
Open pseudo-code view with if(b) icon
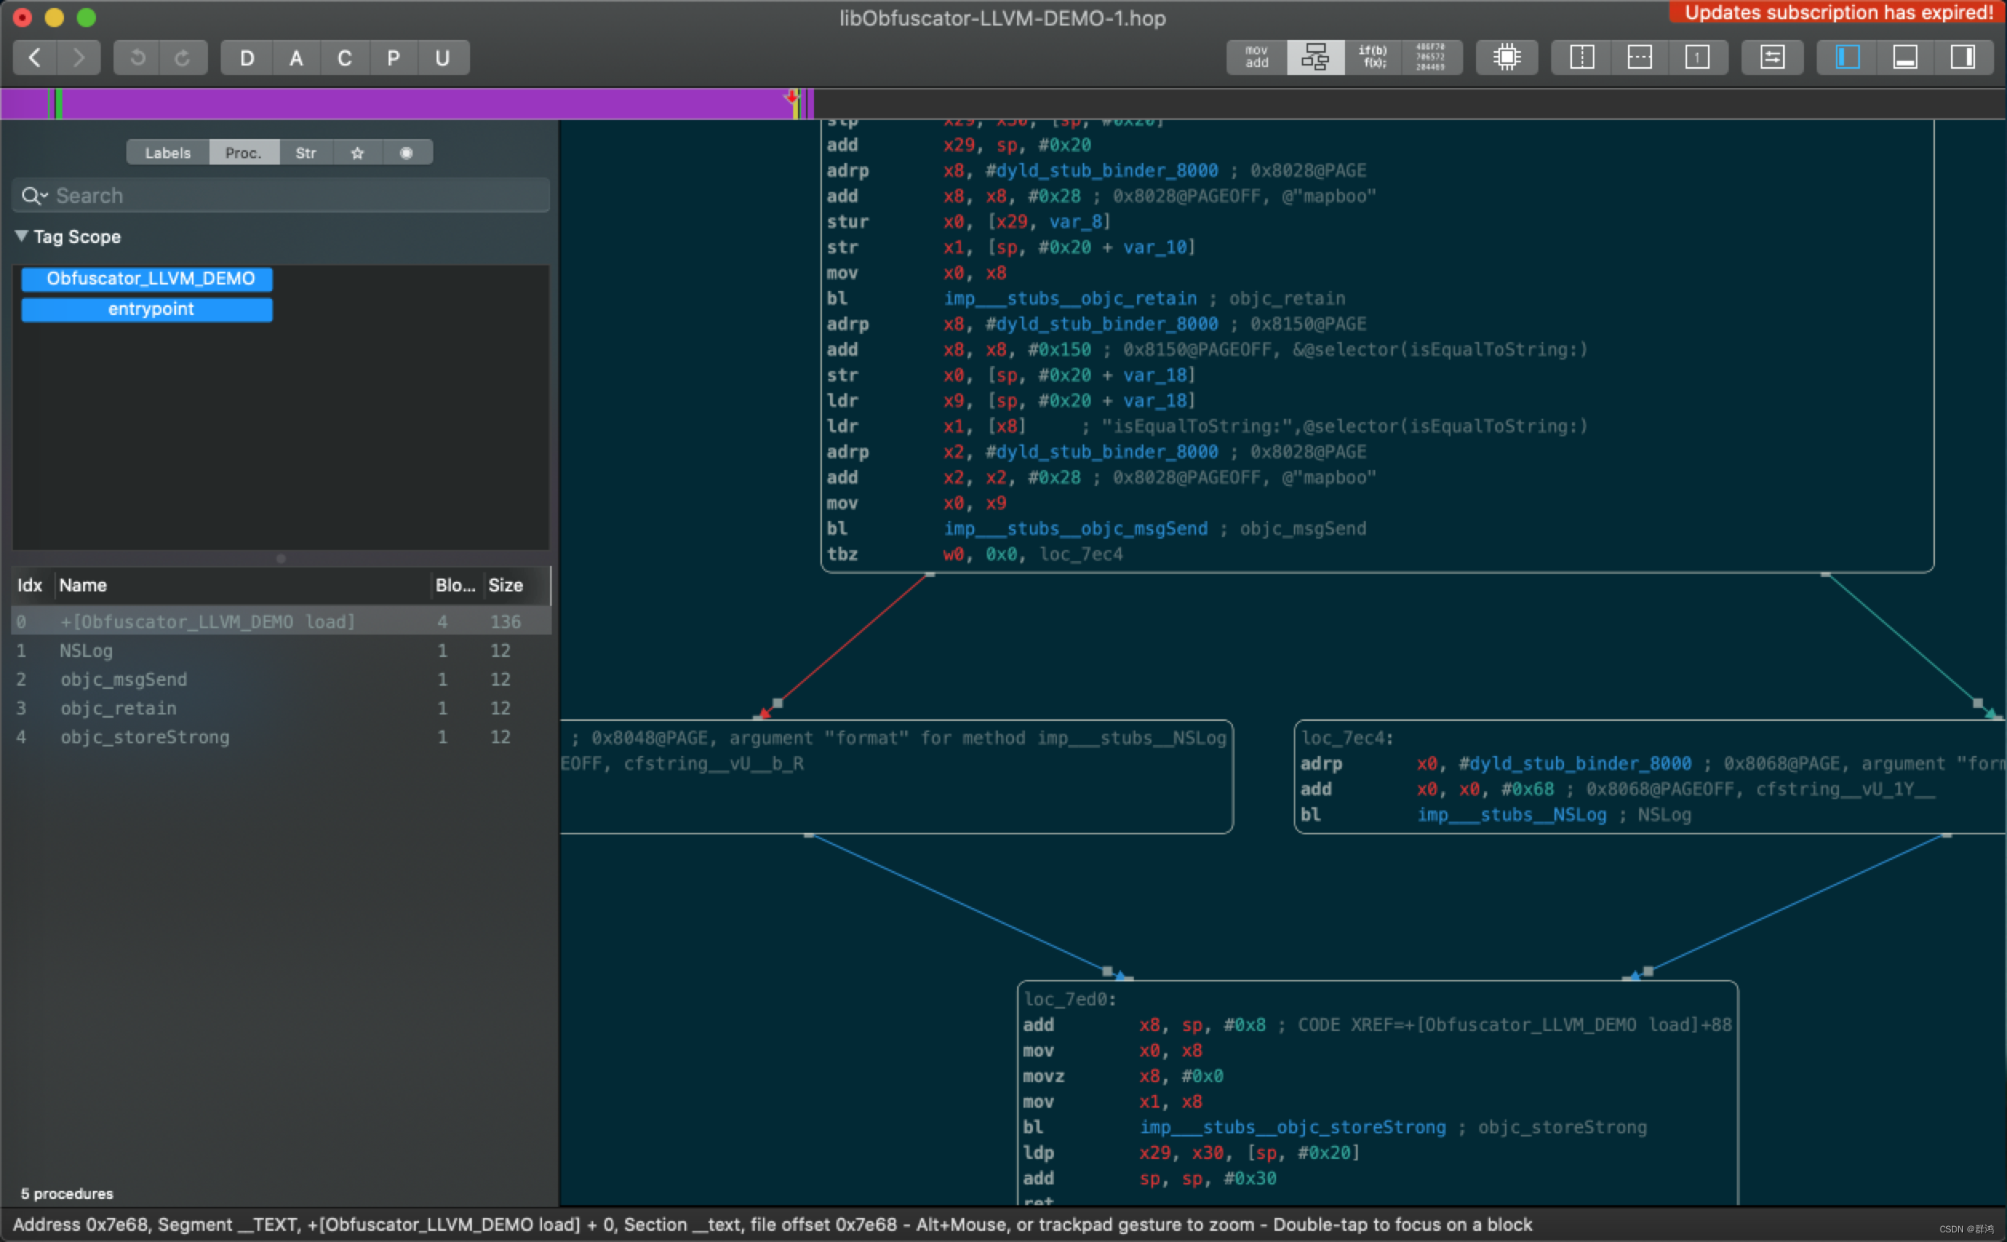click(x=1373, y=58)
